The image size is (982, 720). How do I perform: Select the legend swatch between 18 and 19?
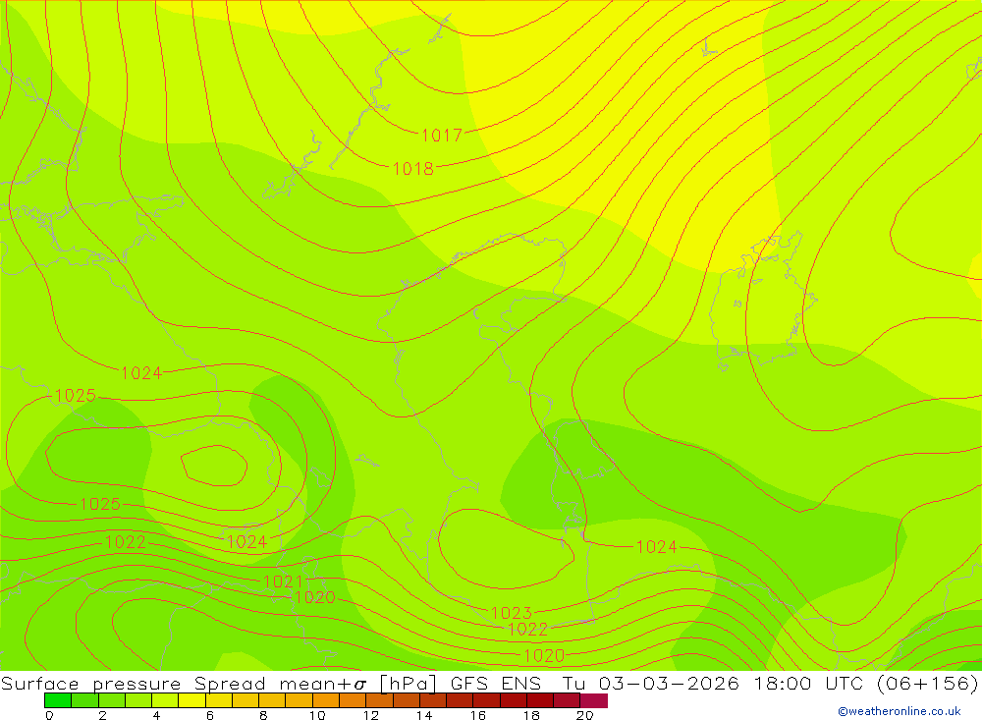point(540,700)
